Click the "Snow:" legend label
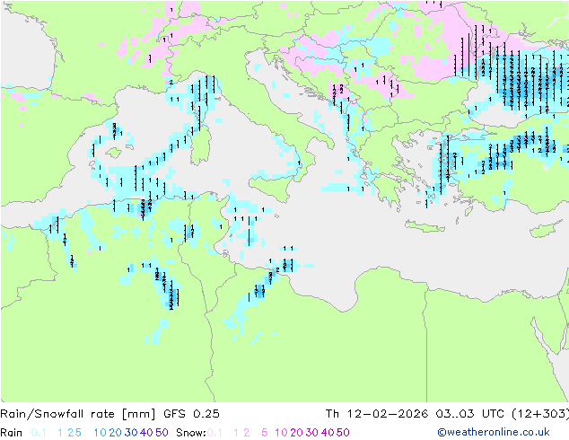The width and height of the screenshot is (569, 440). (191, 433)
